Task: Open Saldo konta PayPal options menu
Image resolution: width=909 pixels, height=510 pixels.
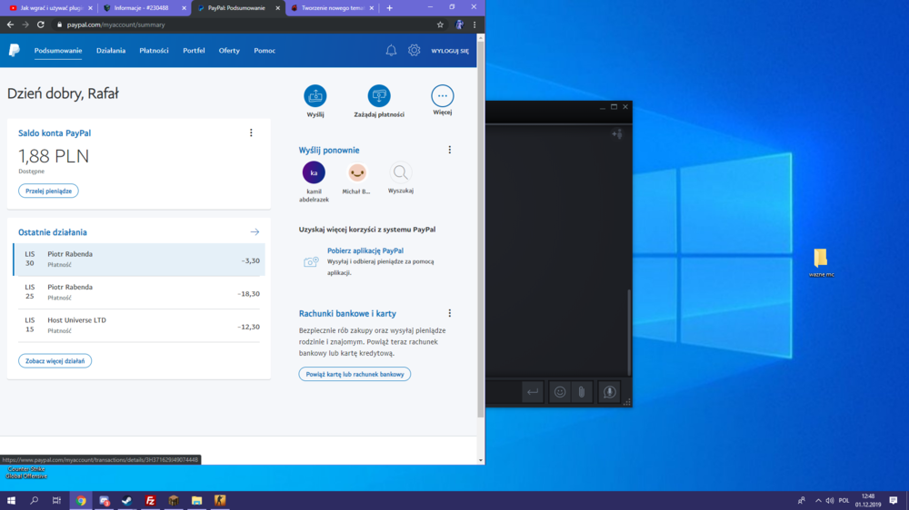Action: tap(251, 133)
